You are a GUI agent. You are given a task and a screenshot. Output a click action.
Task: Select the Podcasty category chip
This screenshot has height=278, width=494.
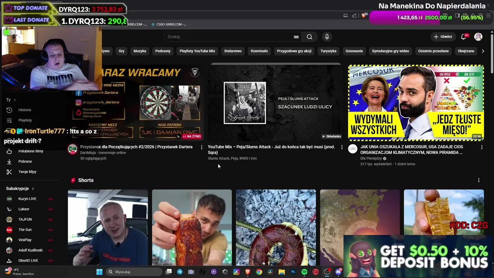[x=163, y=51]
